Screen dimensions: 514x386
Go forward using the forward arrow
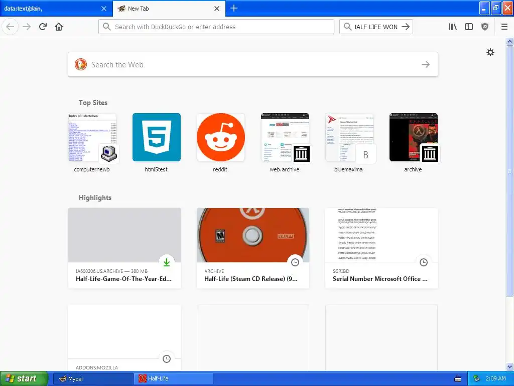coord(27,27)
